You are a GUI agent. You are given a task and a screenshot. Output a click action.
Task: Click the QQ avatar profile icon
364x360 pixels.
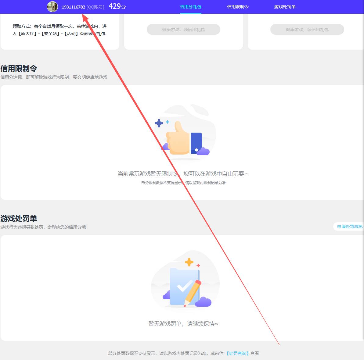[52, 6]
